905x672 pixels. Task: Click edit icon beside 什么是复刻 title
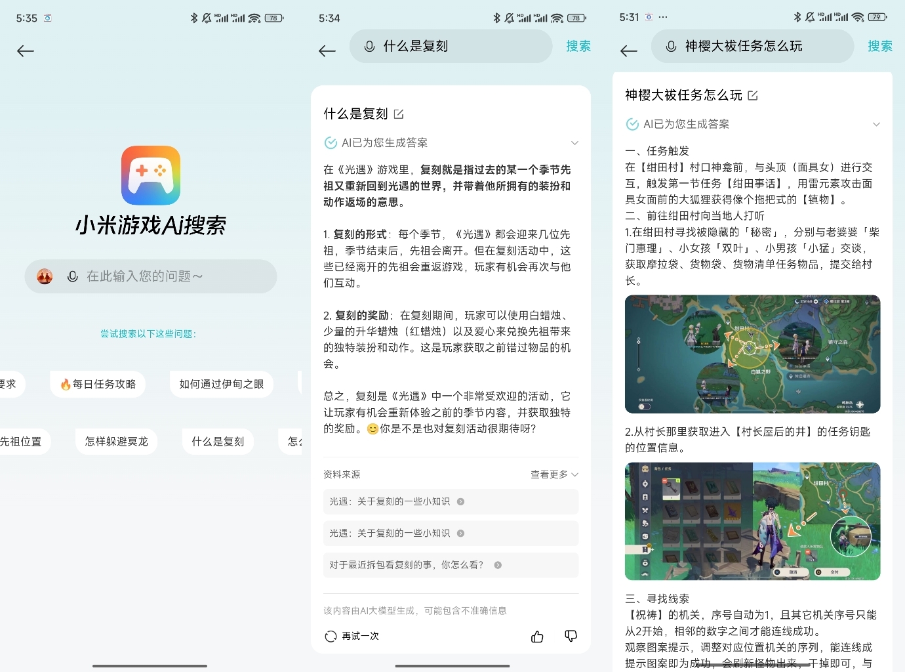pyautogui.click(x=399, y=114)
